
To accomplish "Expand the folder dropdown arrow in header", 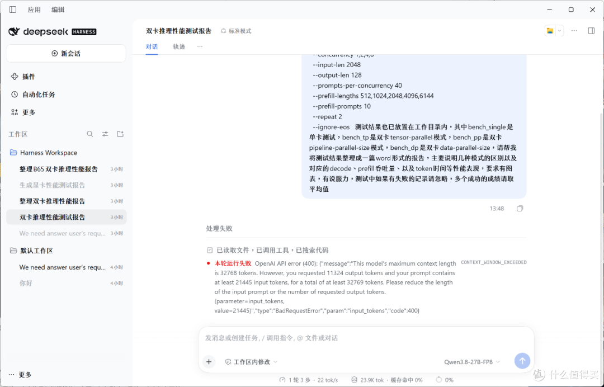I will point(559,31).
